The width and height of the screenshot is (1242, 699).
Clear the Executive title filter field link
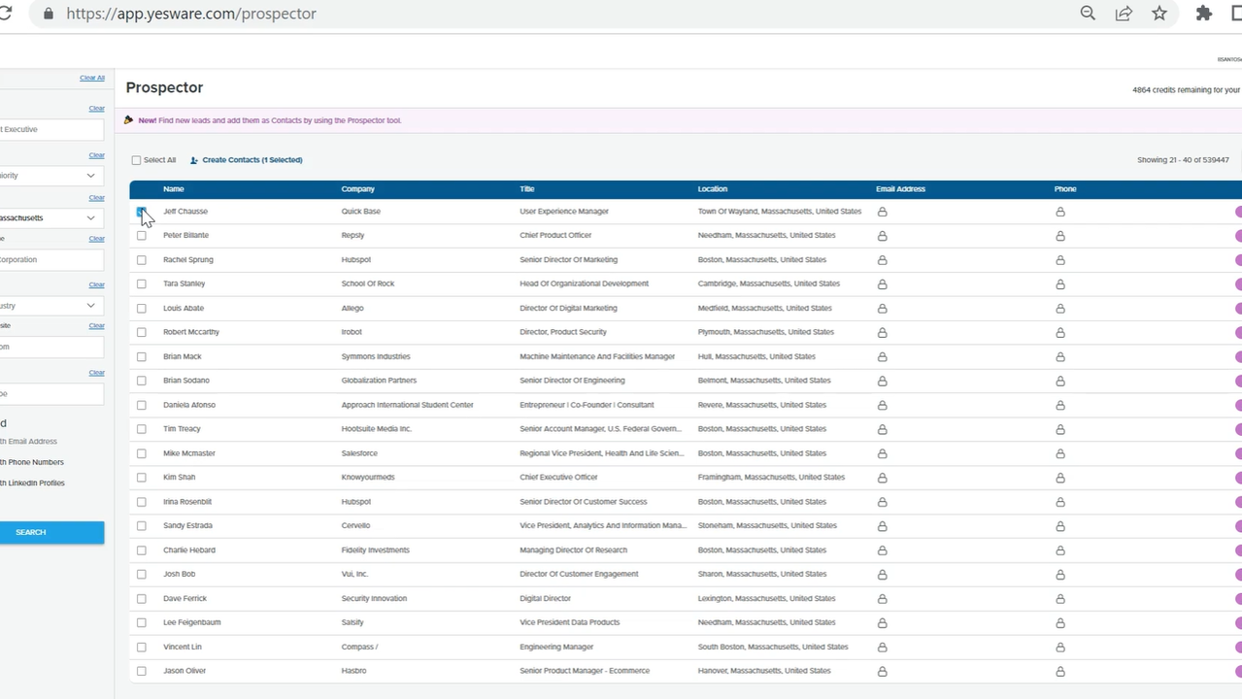click(97, 109)
